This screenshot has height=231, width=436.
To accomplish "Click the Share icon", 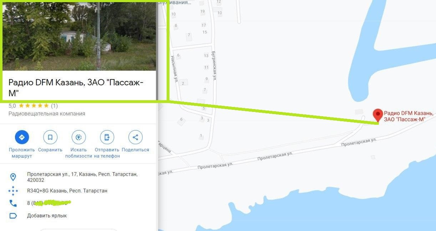I will click(136, 137).
